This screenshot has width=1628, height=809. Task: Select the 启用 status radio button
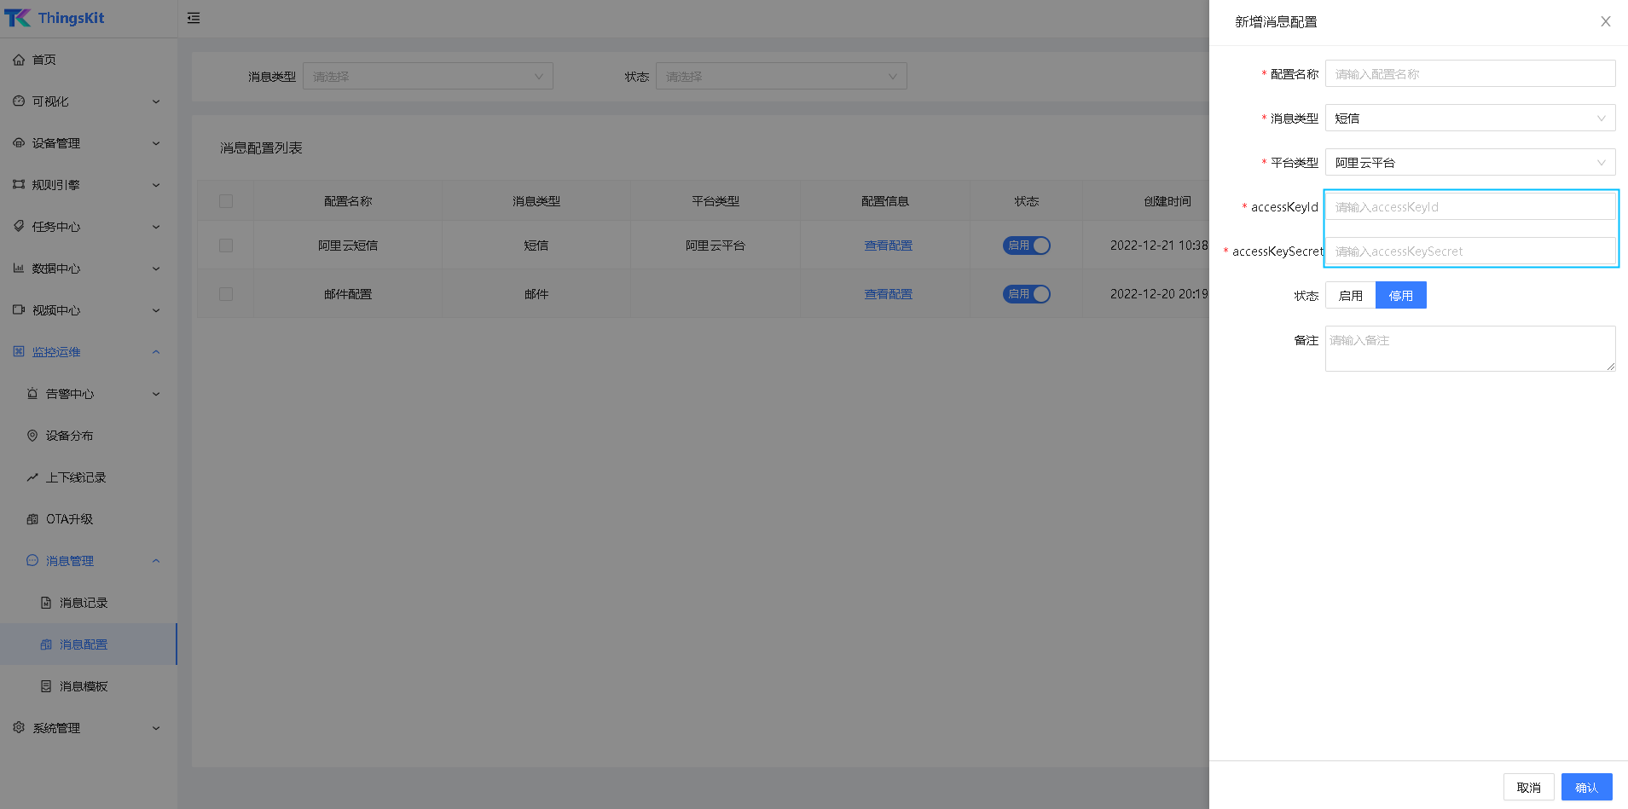[x=1350, y=296]
